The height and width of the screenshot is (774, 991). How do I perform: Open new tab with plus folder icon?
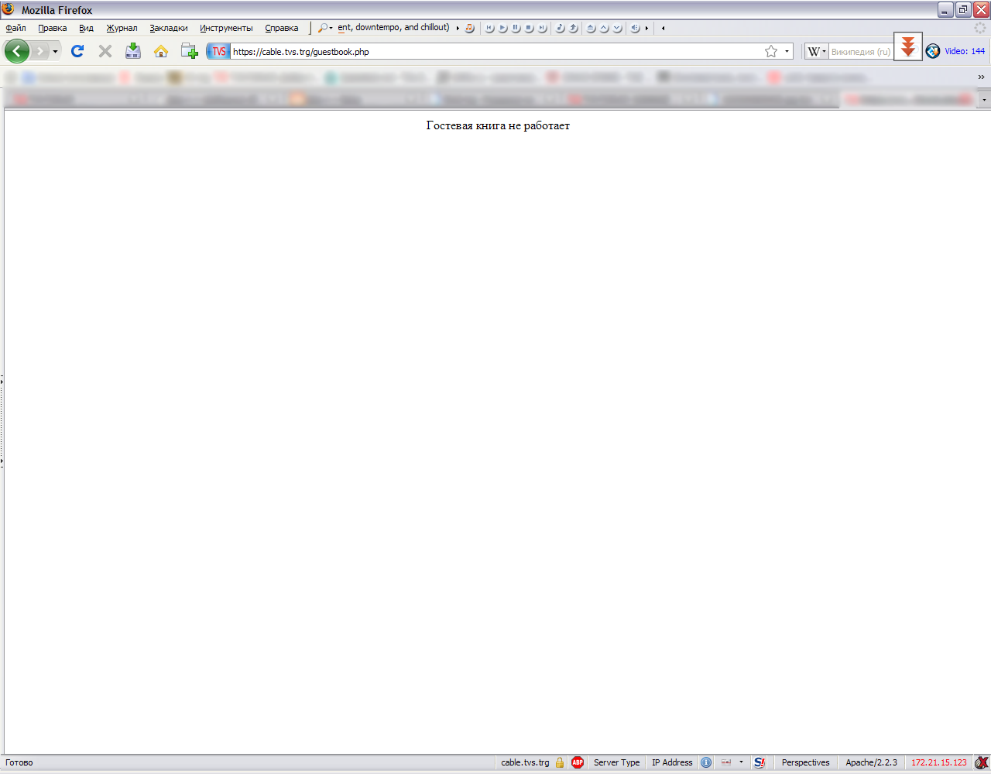click(189, 52)
